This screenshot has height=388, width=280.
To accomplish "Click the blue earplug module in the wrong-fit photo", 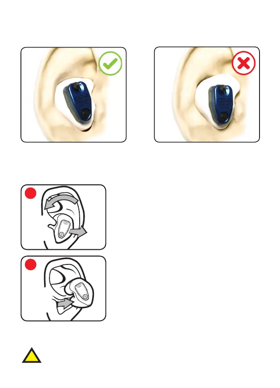I will click(x=220, y=105).
